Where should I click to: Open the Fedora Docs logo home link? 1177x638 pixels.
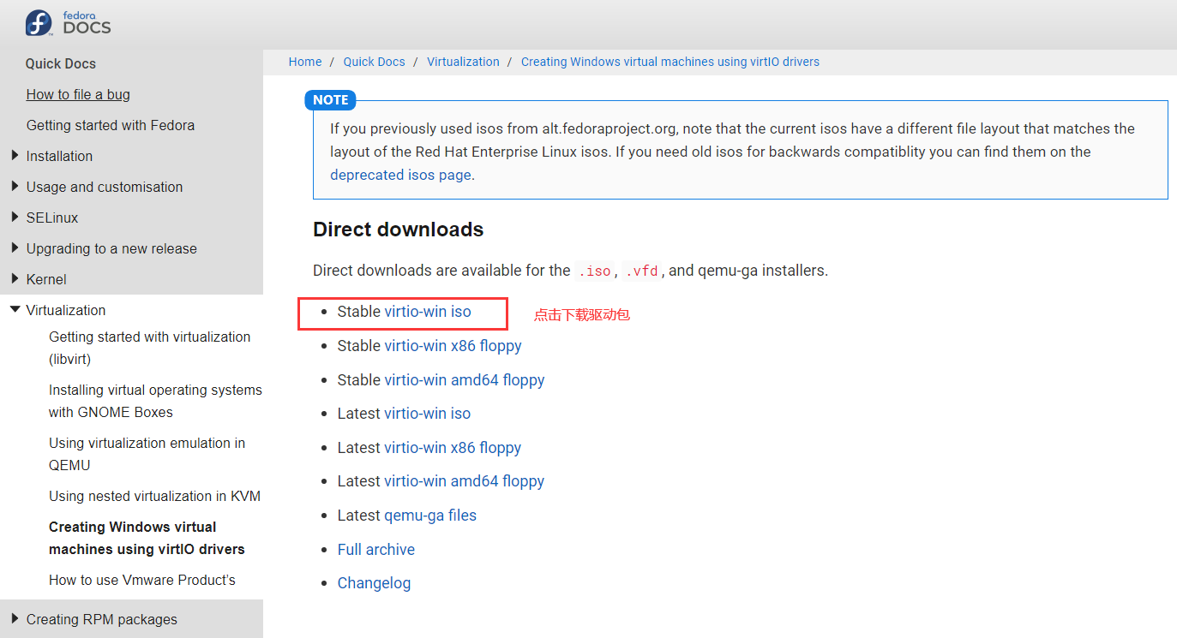pyautogui.click(x=69, y=23)
